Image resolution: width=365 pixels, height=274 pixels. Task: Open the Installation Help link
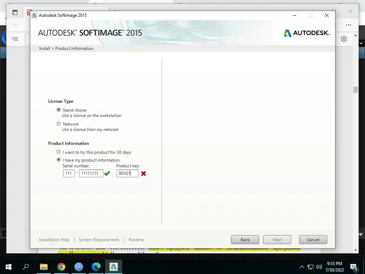pyautogui.click(x=54, y=239)
